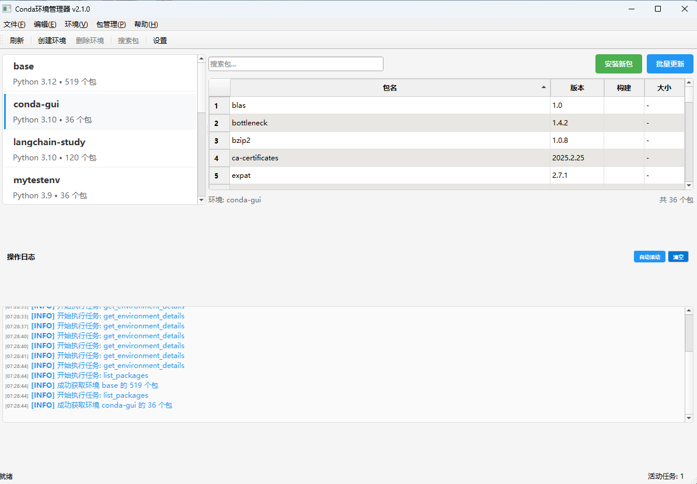The width and height of the screenshot is (697, 484).
Task: Click 创建环境 in the toolbar
Action: pos(51,40)
